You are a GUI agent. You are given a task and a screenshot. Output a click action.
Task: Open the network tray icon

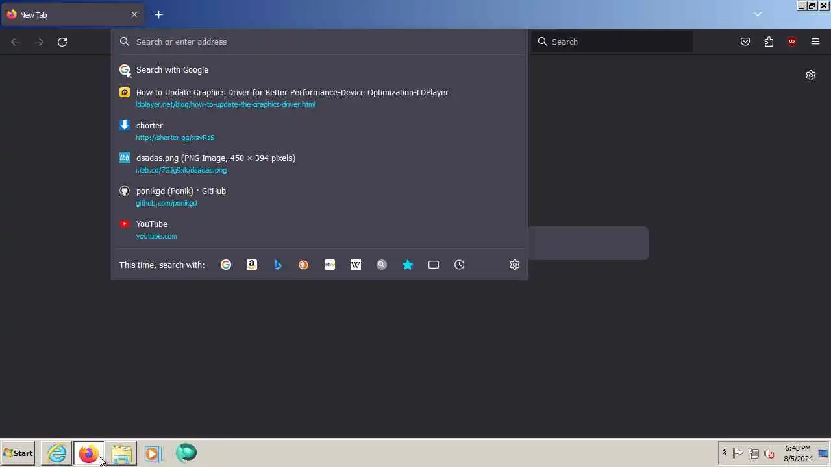click(x=754, y=453)
